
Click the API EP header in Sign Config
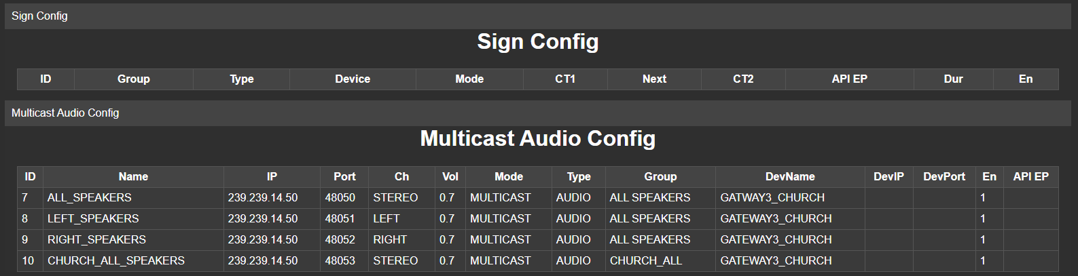click(x=849, y=79)
